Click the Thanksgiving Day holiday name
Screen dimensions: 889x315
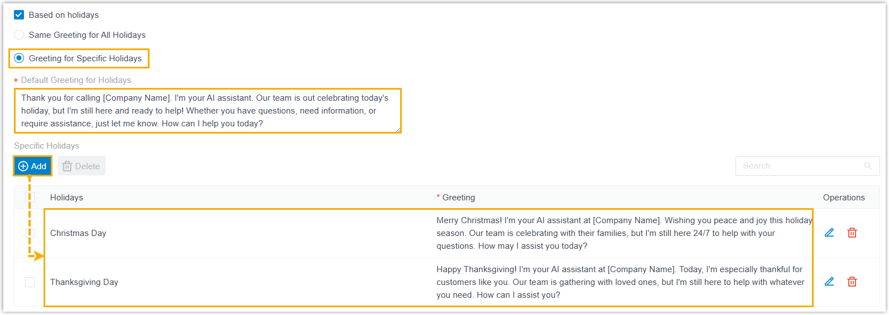[x=84, y=282]
